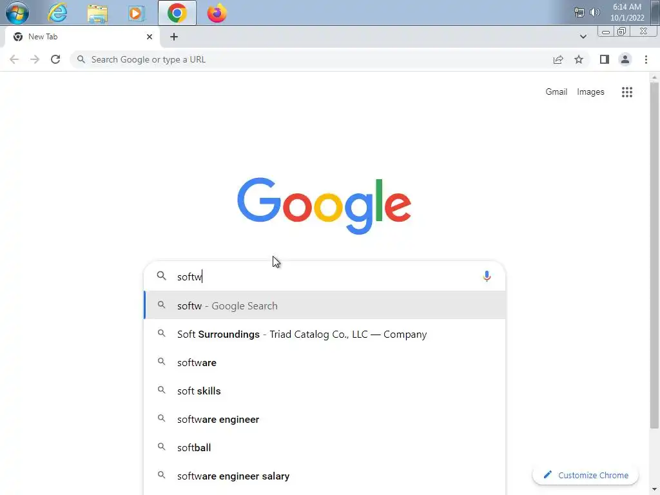Reload the page

(55, 59)
